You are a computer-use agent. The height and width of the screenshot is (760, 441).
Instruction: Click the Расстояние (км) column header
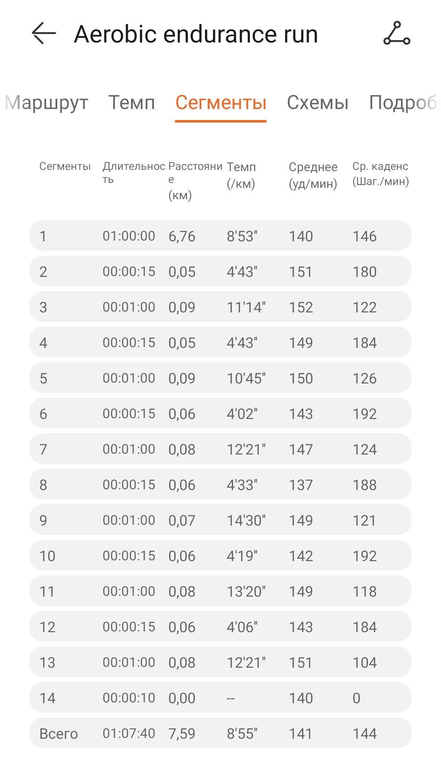[195, 181]
